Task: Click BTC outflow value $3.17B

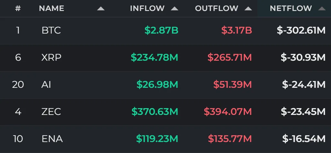Action: click(x=237, y=30)
